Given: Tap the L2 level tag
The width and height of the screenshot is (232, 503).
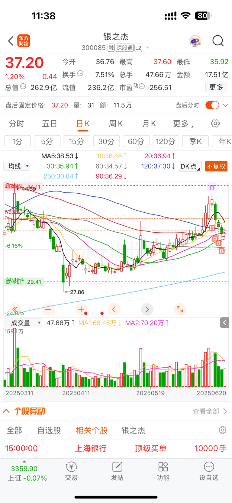Looking at the screenshot, I should 138,48.
